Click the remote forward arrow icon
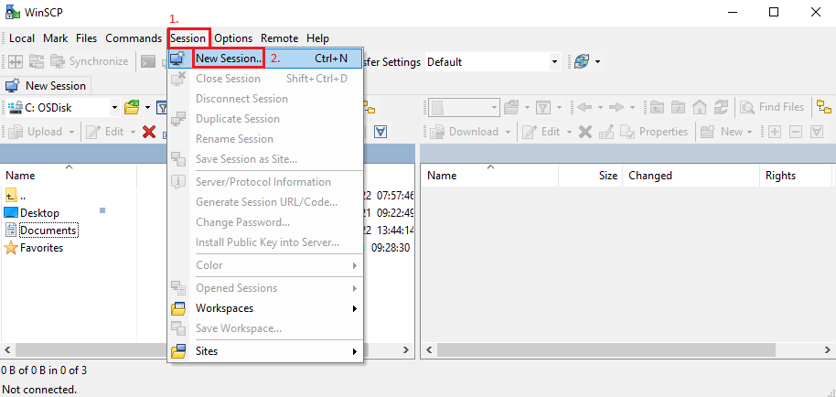Screen dimensions: 836x397 click(616, 108)
